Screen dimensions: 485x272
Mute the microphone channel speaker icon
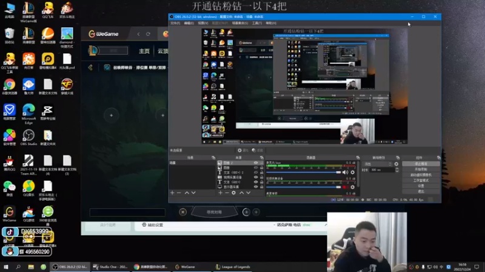[x=345, y=172]
